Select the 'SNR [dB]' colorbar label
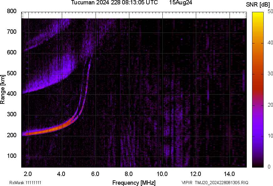This screenshot has width=273, height=186. tap(258, 5)
